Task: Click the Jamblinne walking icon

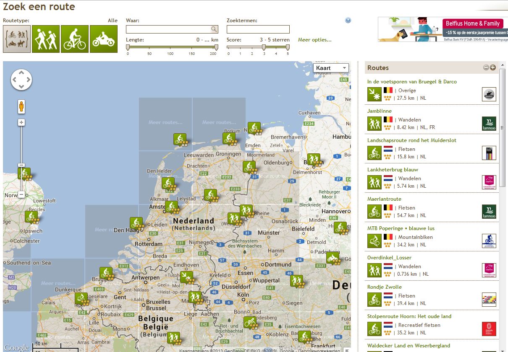Action: [374, 123]
